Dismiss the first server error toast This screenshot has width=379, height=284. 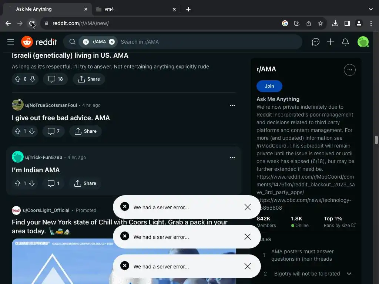(x=248, y=207)
